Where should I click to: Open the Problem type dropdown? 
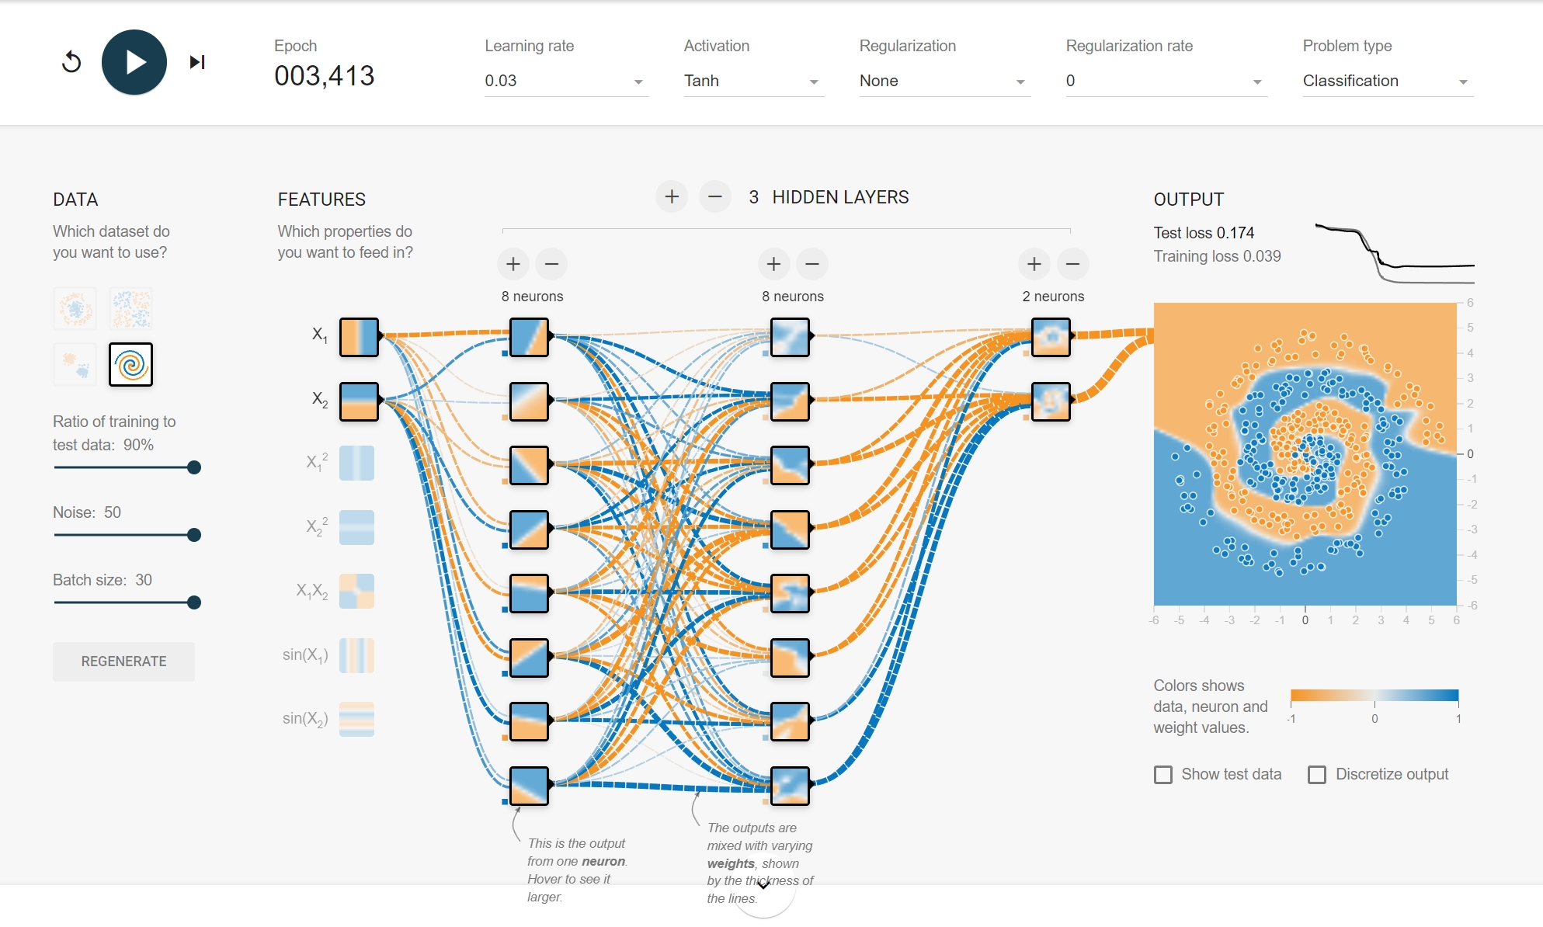(1388, 81)
